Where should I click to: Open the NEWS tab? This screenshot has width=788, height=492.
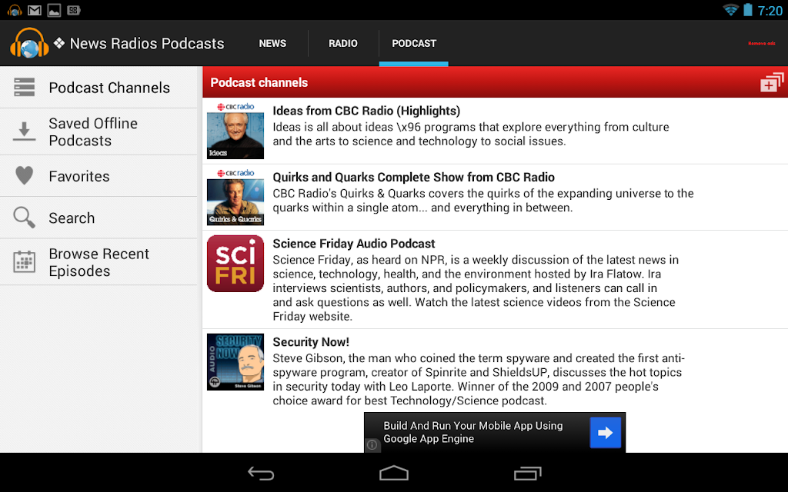272,43
